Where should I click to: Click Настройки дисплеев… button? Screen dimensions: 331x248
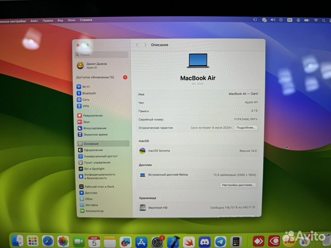238,185
